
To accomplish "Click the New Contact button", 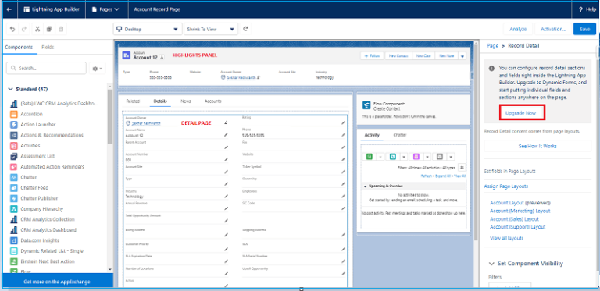I will pos(398,55).
